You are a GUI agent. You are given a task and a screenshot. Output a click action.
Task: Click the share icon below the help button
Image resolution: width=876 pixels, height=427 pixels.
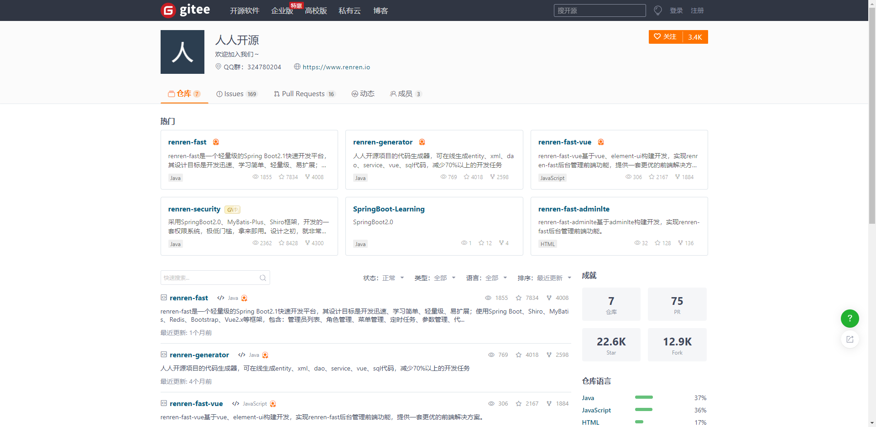tap(849, 340)
